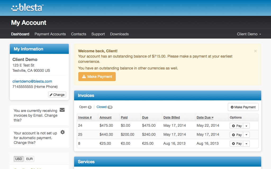Click Make Payment in the Invoices panel
The height and width of the screenshot is (169, 271).
[x=243, y=107]
